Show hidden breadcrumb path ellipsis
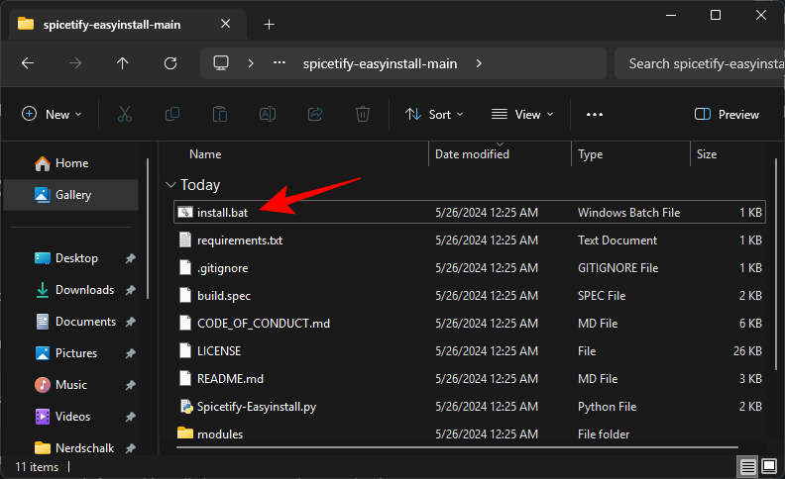 tap(280, 63)
